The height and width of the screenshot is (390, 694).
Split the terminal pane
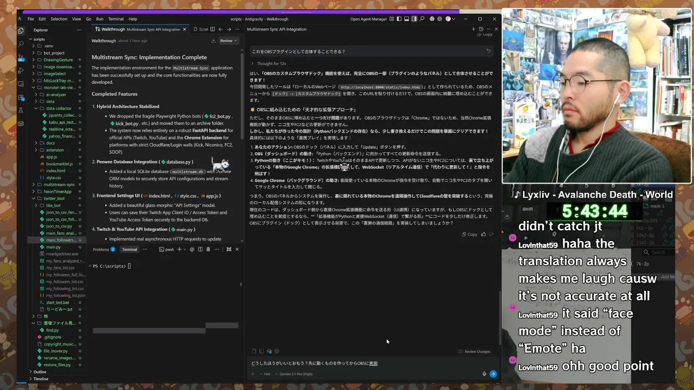tap(200, 249)
